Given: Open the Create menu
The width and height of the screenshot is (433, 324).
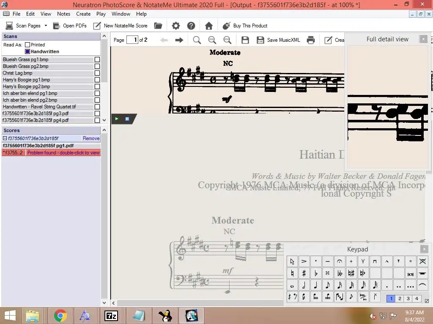Looking at the screenshot, I should [83, 14].
